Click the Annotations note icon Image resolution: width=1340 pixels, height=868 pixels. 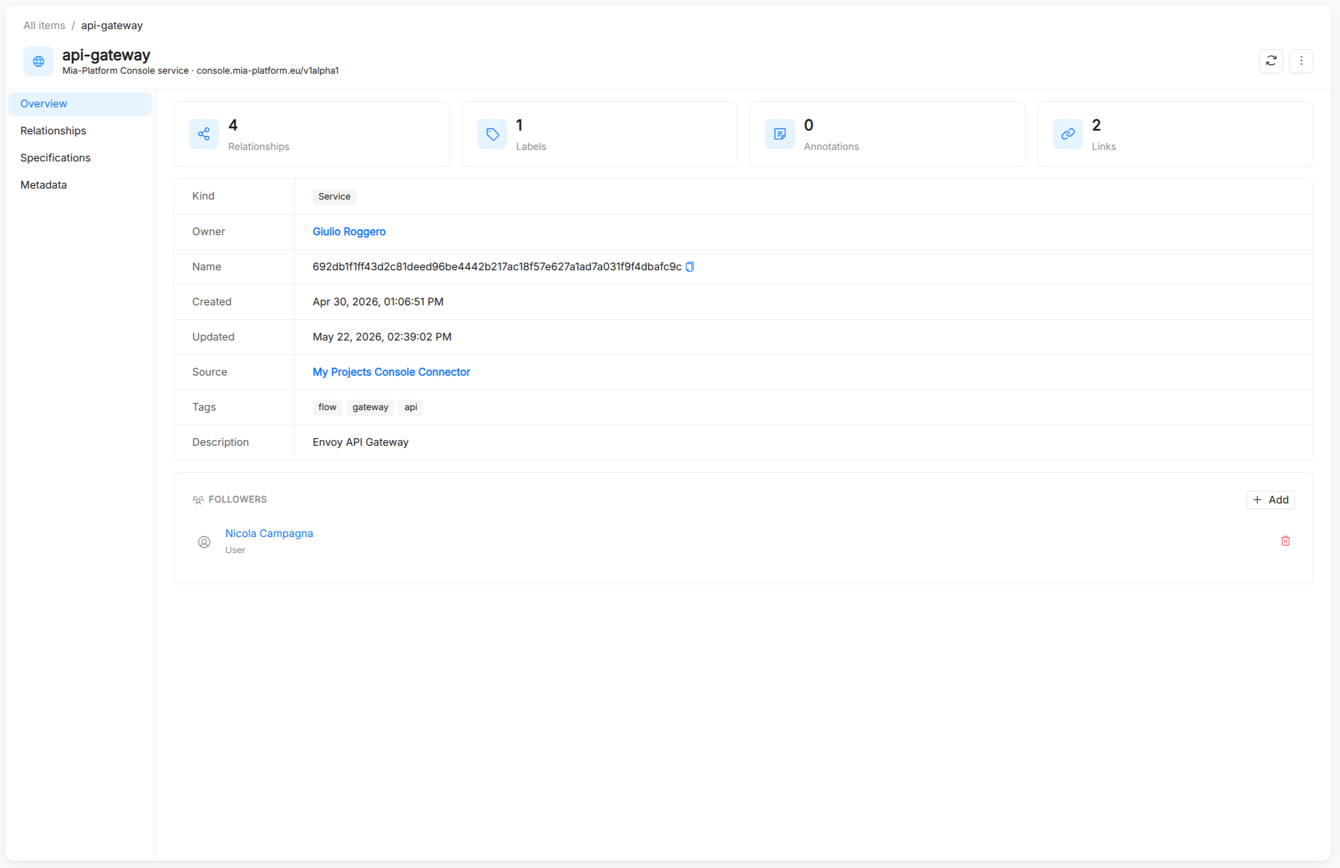(780, 134)
